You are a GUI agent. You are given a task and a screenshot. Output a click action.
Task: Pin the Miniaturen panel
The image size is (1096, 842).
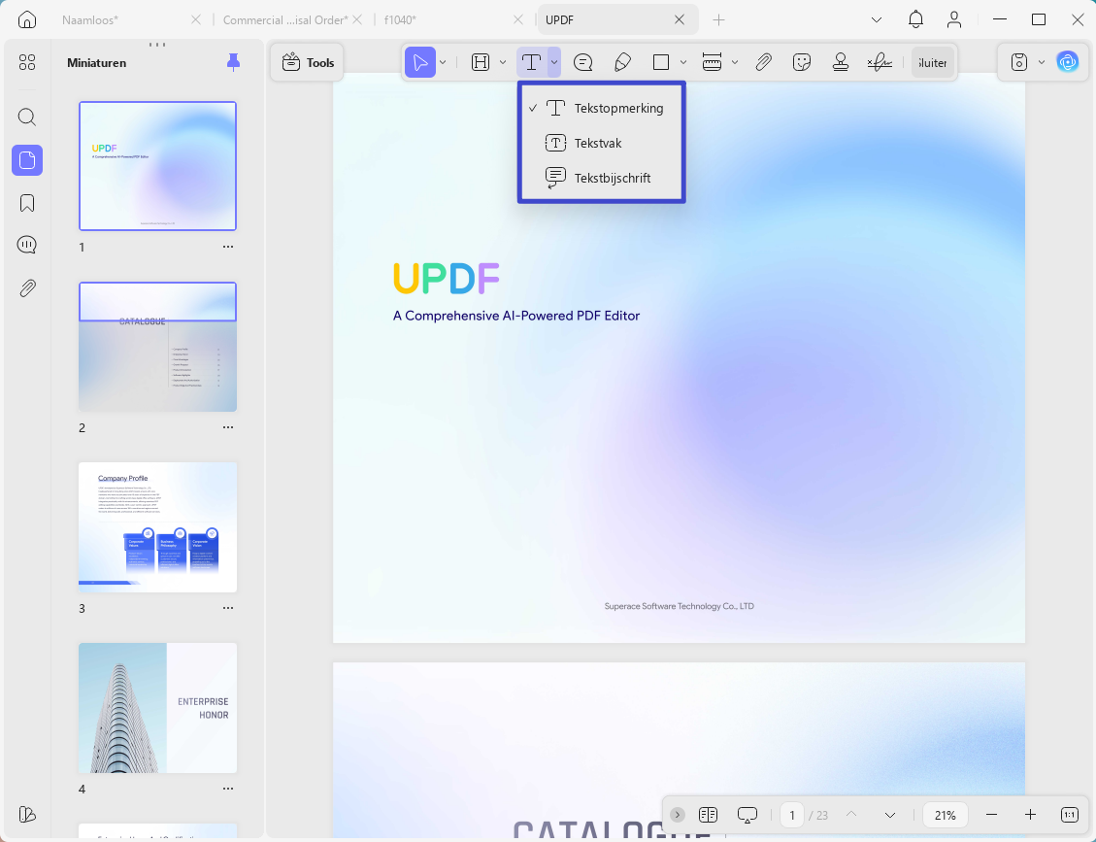[x=233, y=63]
